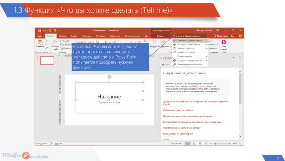285x161 pixels.
Task: Click the Поделиться share button
Action: tap(220, 36)
